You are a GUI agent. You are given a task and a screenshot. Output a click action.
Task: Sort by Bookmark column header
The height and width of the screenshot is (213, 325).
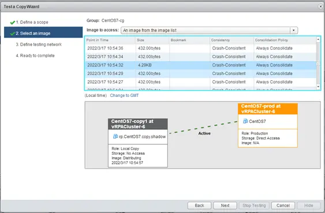coord(189,40)
